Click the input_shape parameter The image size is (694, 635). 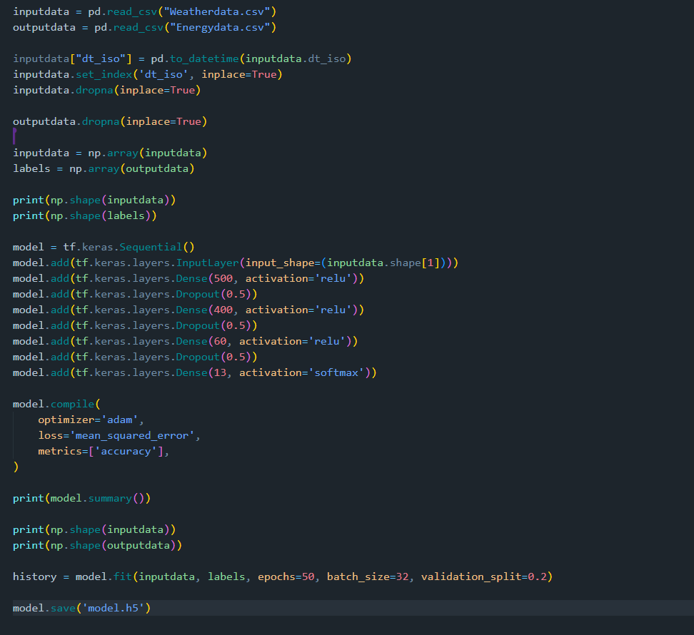point(280,263)
